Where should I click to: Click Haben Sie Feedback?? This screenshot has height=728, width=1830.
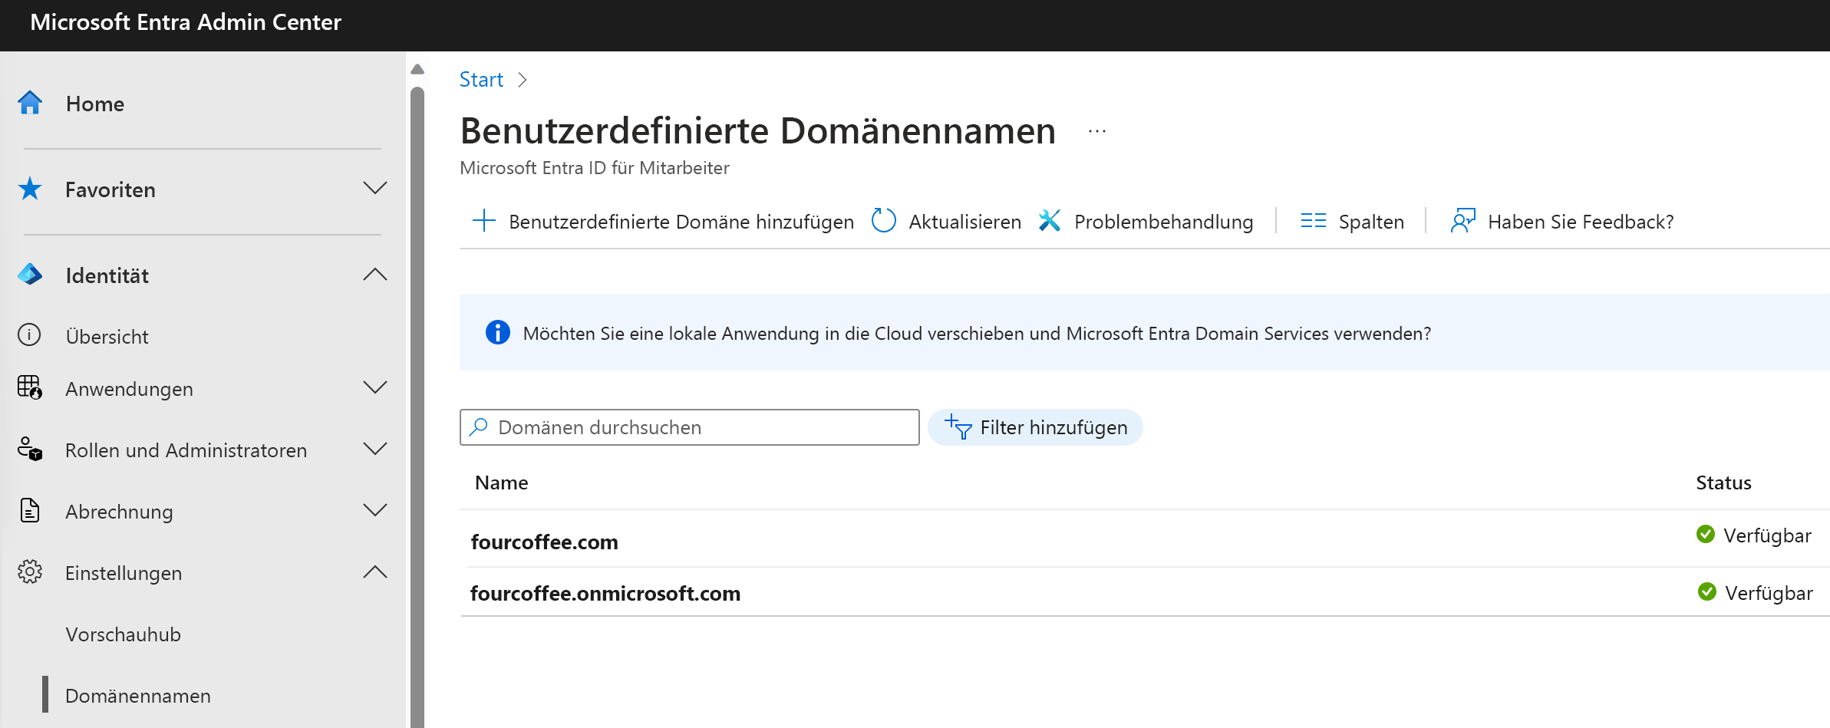coord(1562,222)
